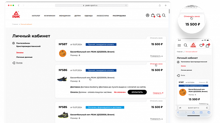Open the Распродажа menu item
This screenshot has width=220, height=123.
pyautogui.click(x=119, y=15)
